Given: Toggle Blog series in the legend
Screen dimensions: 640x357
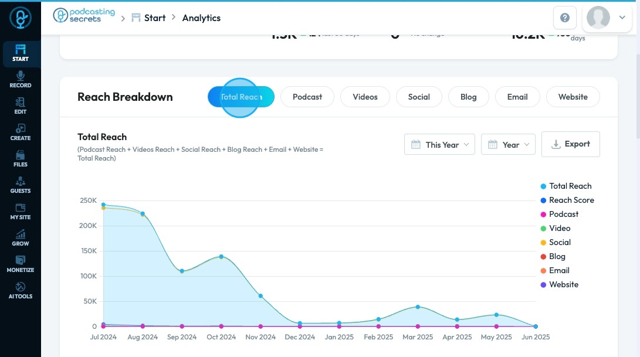Looking at the screenshot, I should click(x=553, y=257).
